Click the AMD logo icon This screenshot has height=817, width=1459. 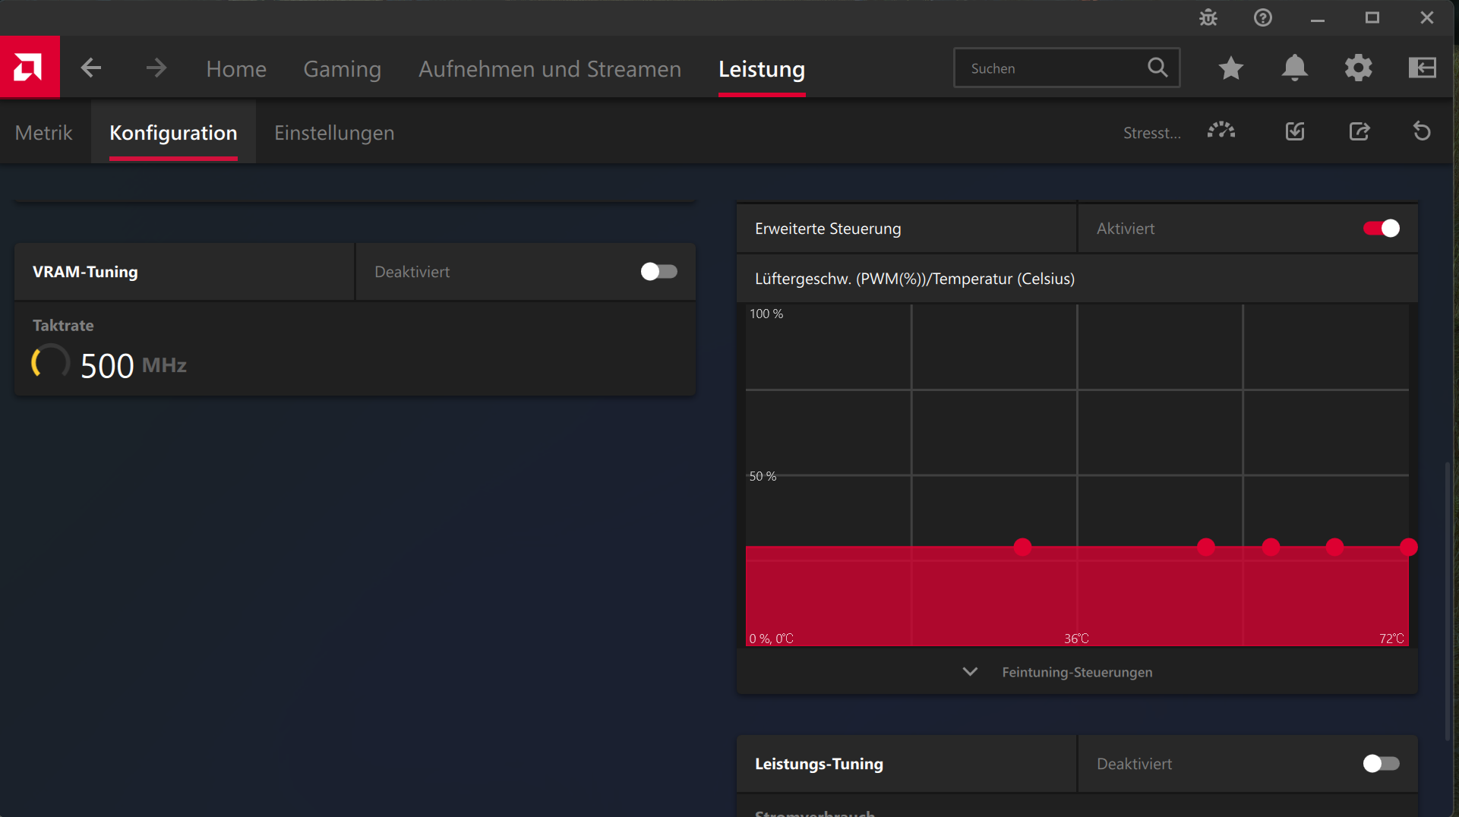30,68
